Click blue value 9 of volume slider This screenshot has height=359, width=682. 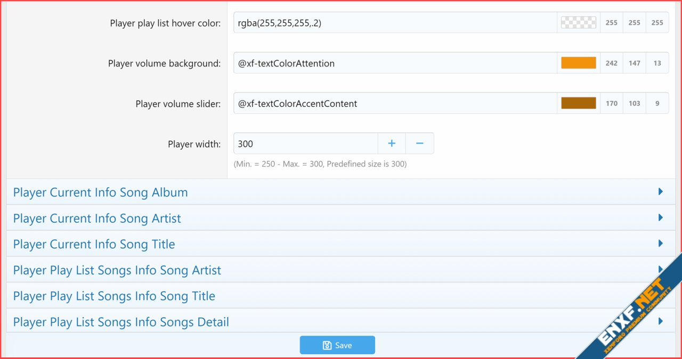click(x=657, y=104)
